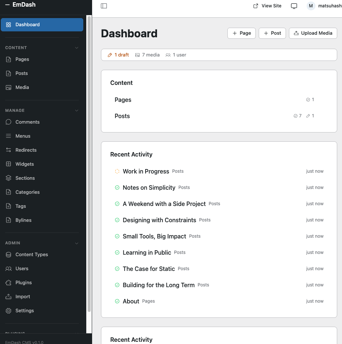Collapse the CONTENT sidebar section
The width and height of the screenshot is (342, 344).
(x=77, y=48)
